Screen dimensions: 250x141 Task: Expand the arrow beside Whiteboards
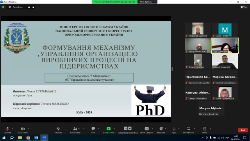[195, 129]
